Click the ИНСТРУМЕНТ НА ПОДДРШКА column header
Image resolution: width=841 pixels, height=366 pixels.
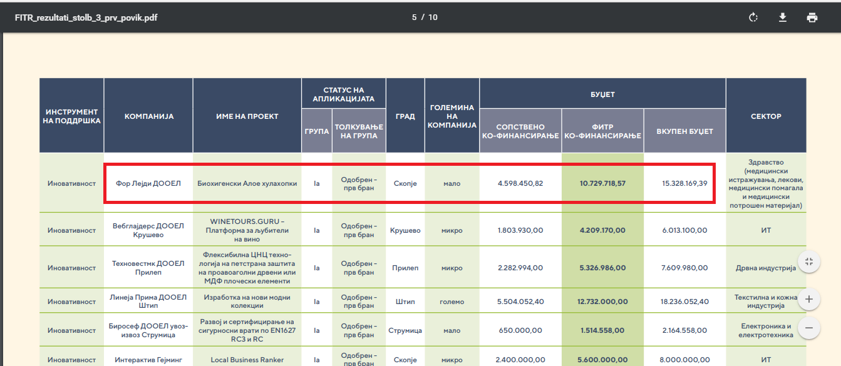click(x=72, y=116)
